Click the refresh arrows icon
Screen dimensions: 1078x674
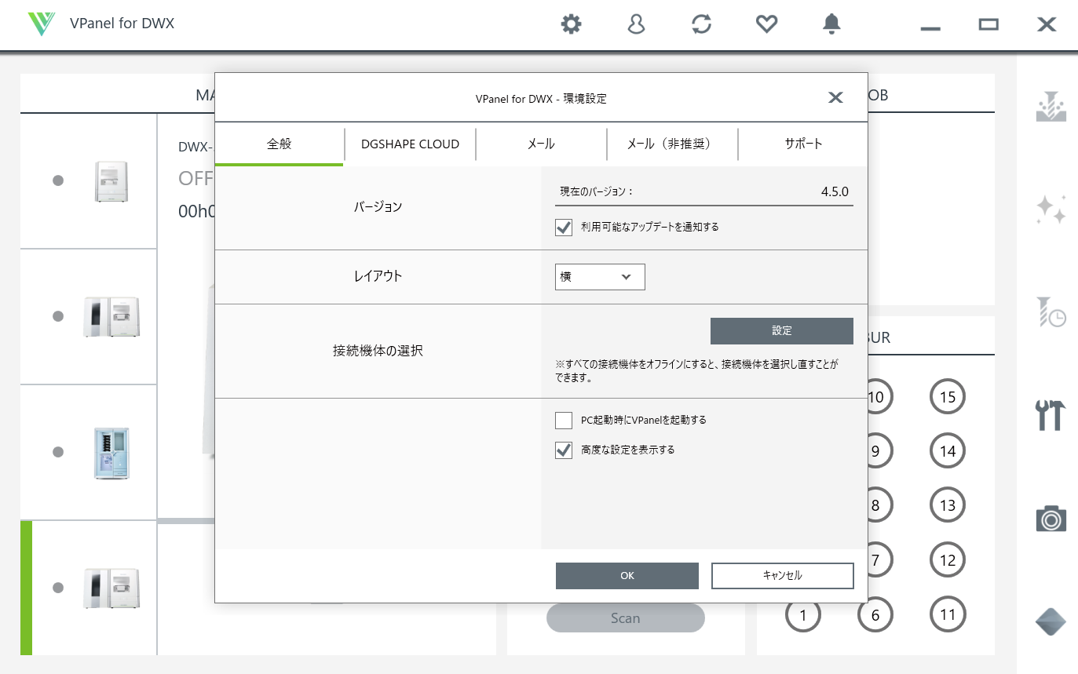pos(701,24)
